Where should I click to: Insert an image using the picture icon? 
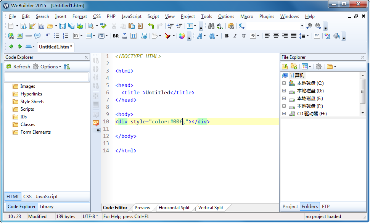(x=19, y=36)
